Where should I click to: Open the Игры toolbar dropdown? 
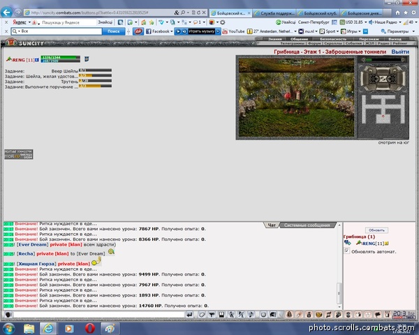point(360,31)
